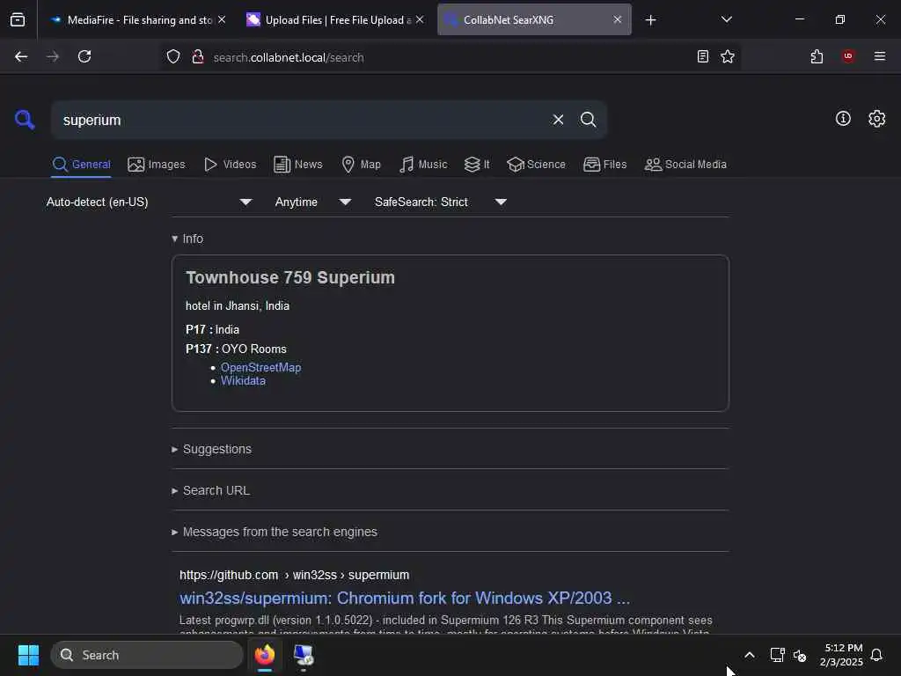Switch to the MediaFire tab
901x676 pixels.
pos(138,20)
